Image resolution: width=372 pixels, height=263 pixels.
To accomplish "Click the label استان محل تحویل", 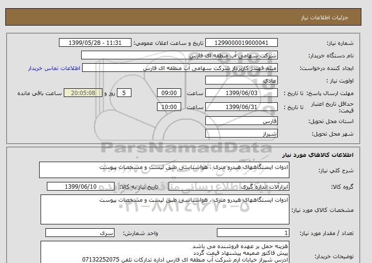I will point(331,121).
